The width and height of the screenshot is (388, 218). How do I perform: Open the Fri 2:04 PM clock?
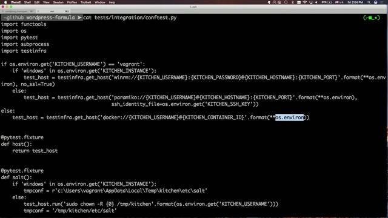[355, 2]
